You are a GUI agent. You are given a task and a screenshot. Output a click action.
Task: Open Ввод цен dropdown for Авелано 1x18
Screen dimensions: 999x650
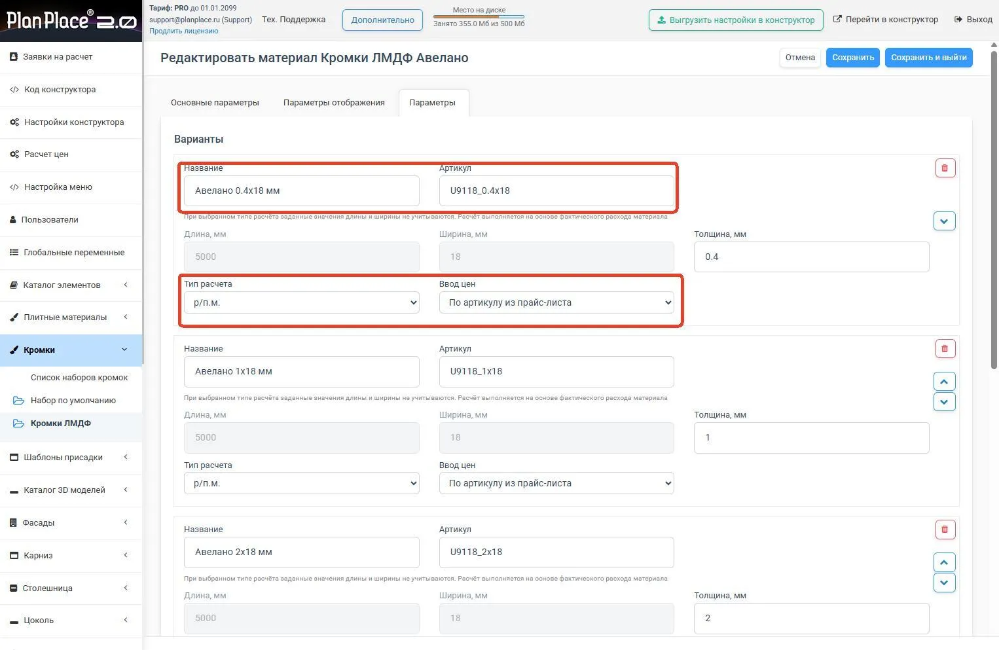[x=556, y=483]
